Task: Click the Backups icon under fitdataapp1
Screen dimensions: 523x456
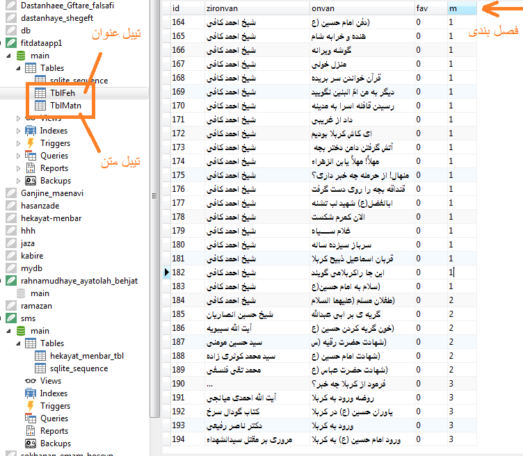Action: coord(31,181)
